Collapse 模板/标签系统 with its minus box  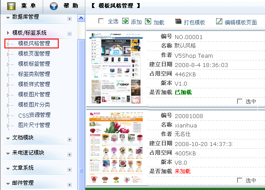69,34
